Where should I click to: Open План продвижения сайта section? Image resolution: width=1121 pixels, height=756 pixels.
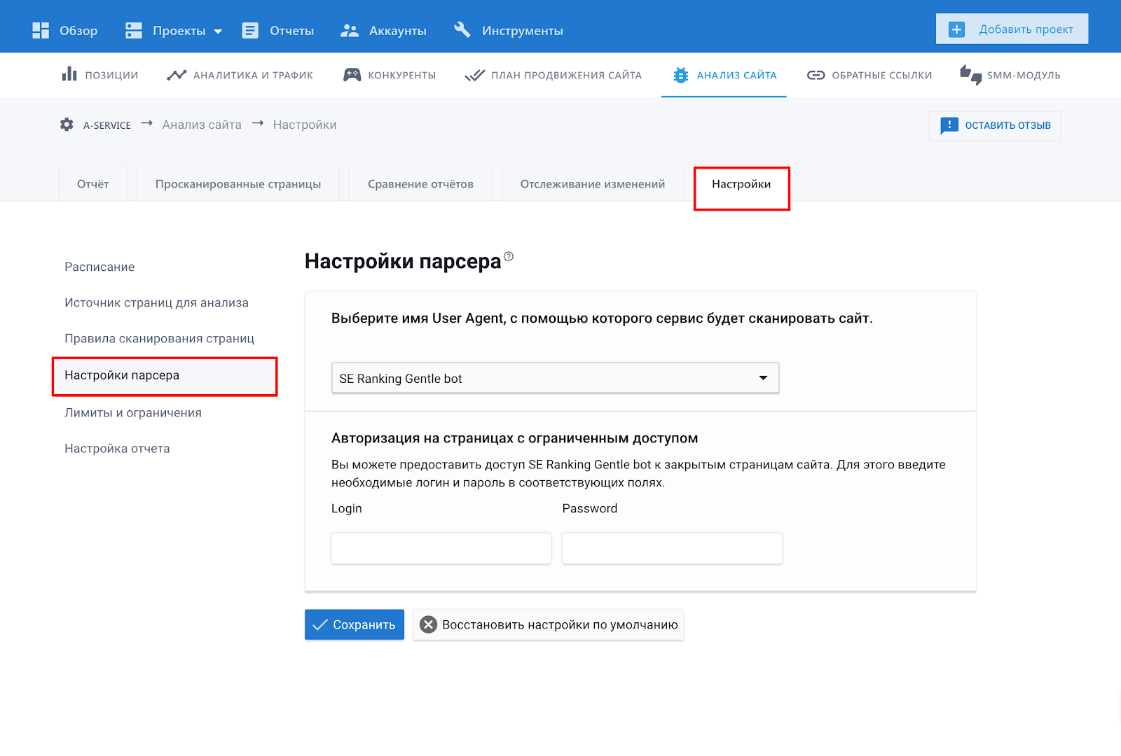point(553,75)
